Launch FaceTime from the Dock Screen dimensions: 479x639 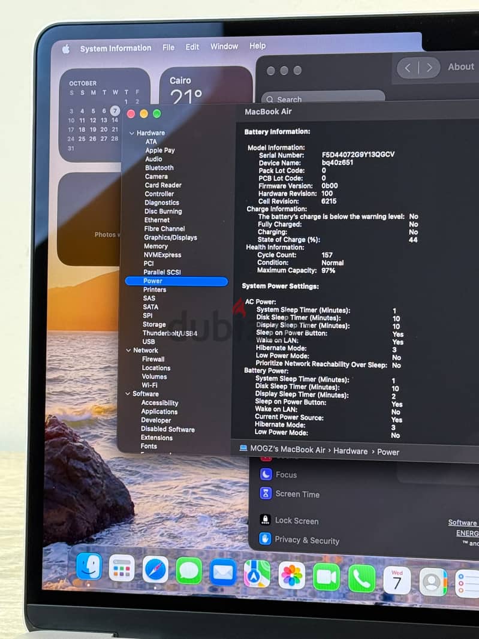point(326,577)
